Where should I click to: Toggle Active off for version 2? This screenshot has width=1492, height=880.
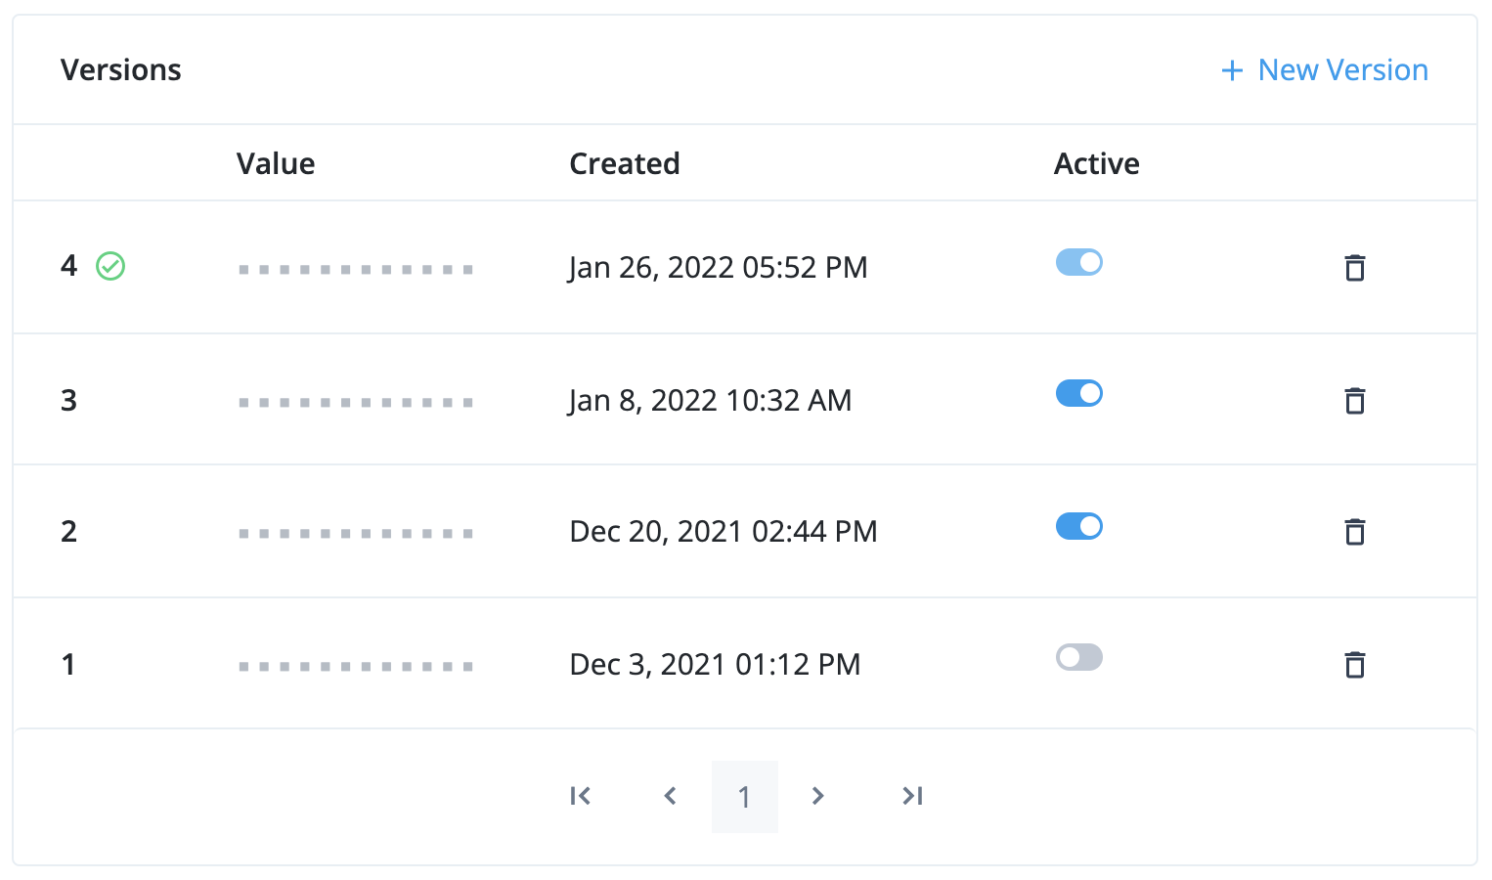tap(1078, 526)
